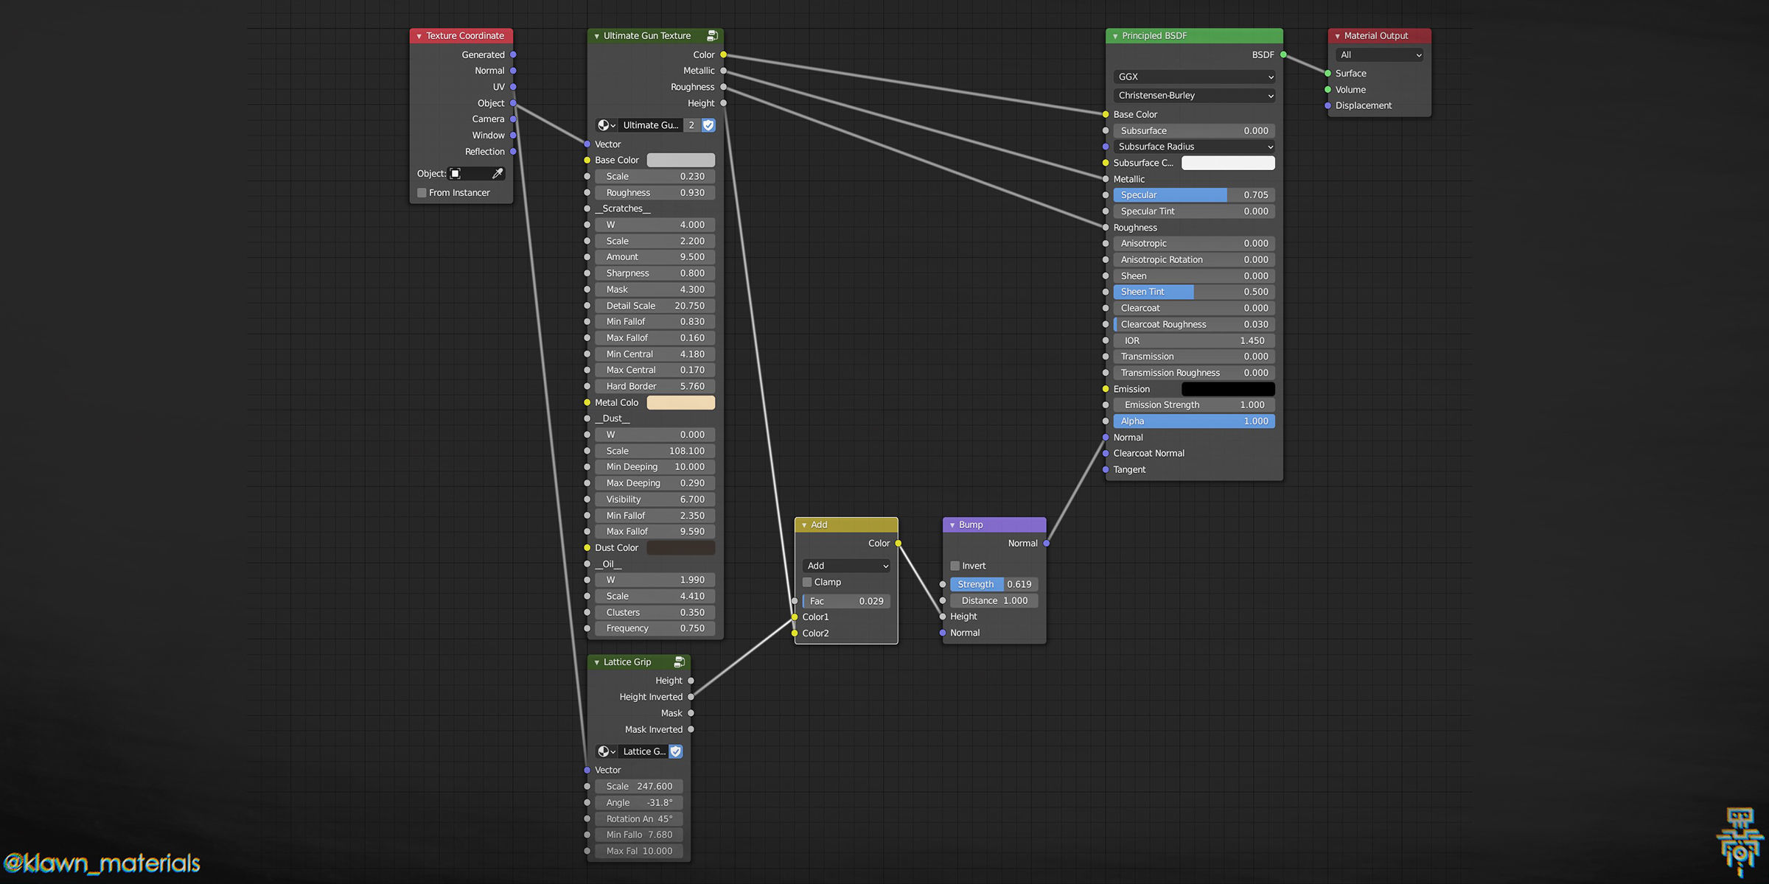Adjust the Strength slider on the Bump node
The image size is (1769, 884).
993,583
